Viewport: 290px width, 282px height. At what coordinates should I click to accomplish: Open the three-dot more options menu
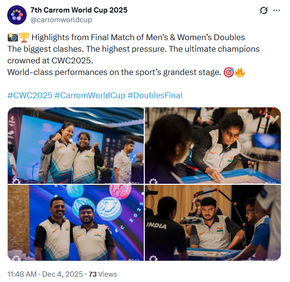pyautogui.click(x=276, y=10)
